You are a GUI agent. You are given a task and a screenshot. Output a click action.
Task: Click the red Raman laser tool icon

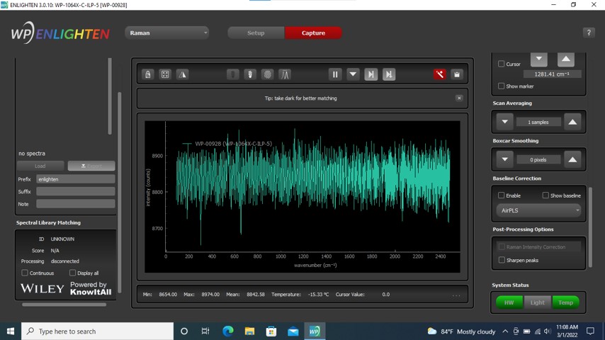point(440,74)
